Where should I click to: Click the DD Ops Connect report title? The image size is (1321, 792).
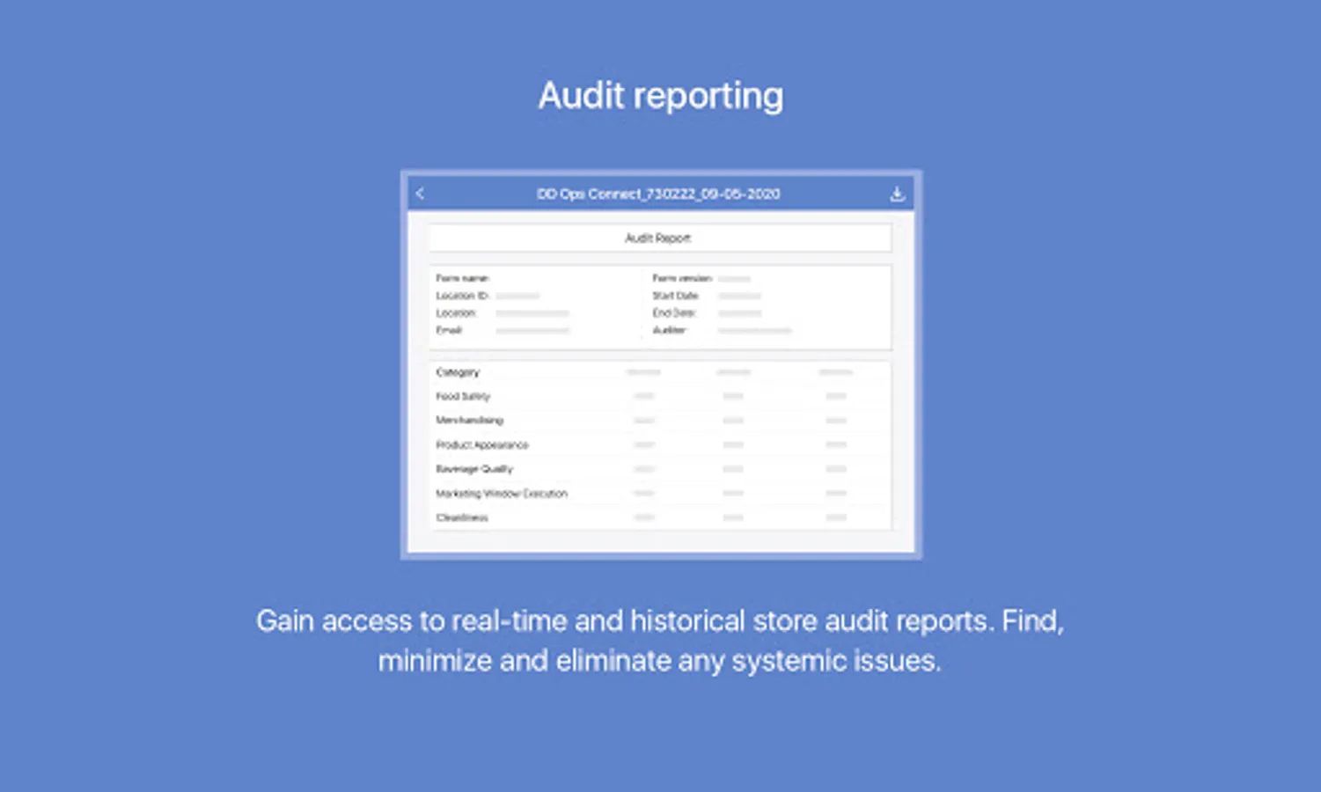pyautogui.click(x=658, y=194)
